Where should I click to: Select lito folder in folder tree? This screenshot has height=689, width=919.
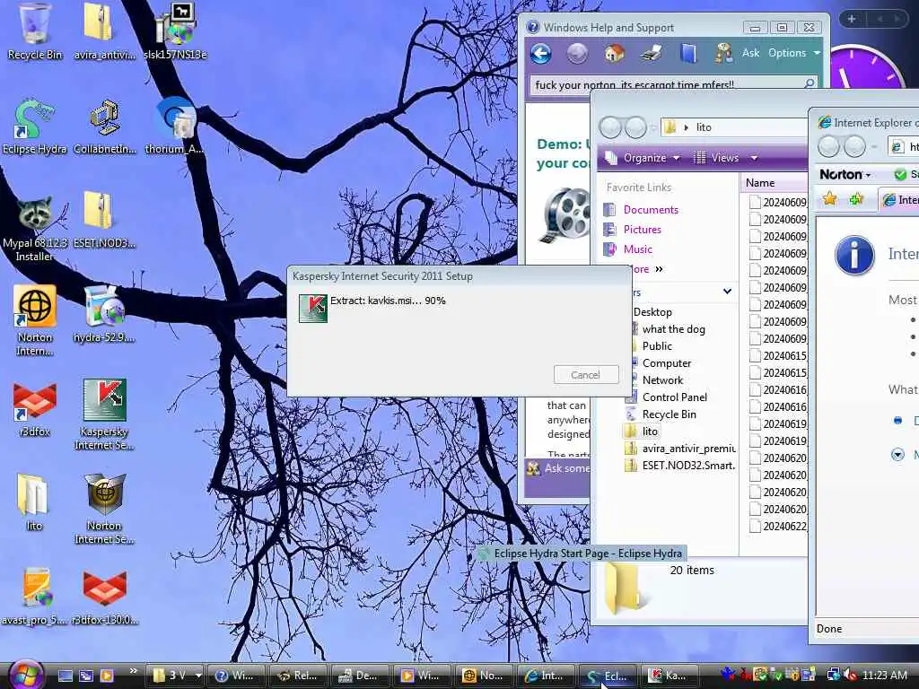(642, 432)
